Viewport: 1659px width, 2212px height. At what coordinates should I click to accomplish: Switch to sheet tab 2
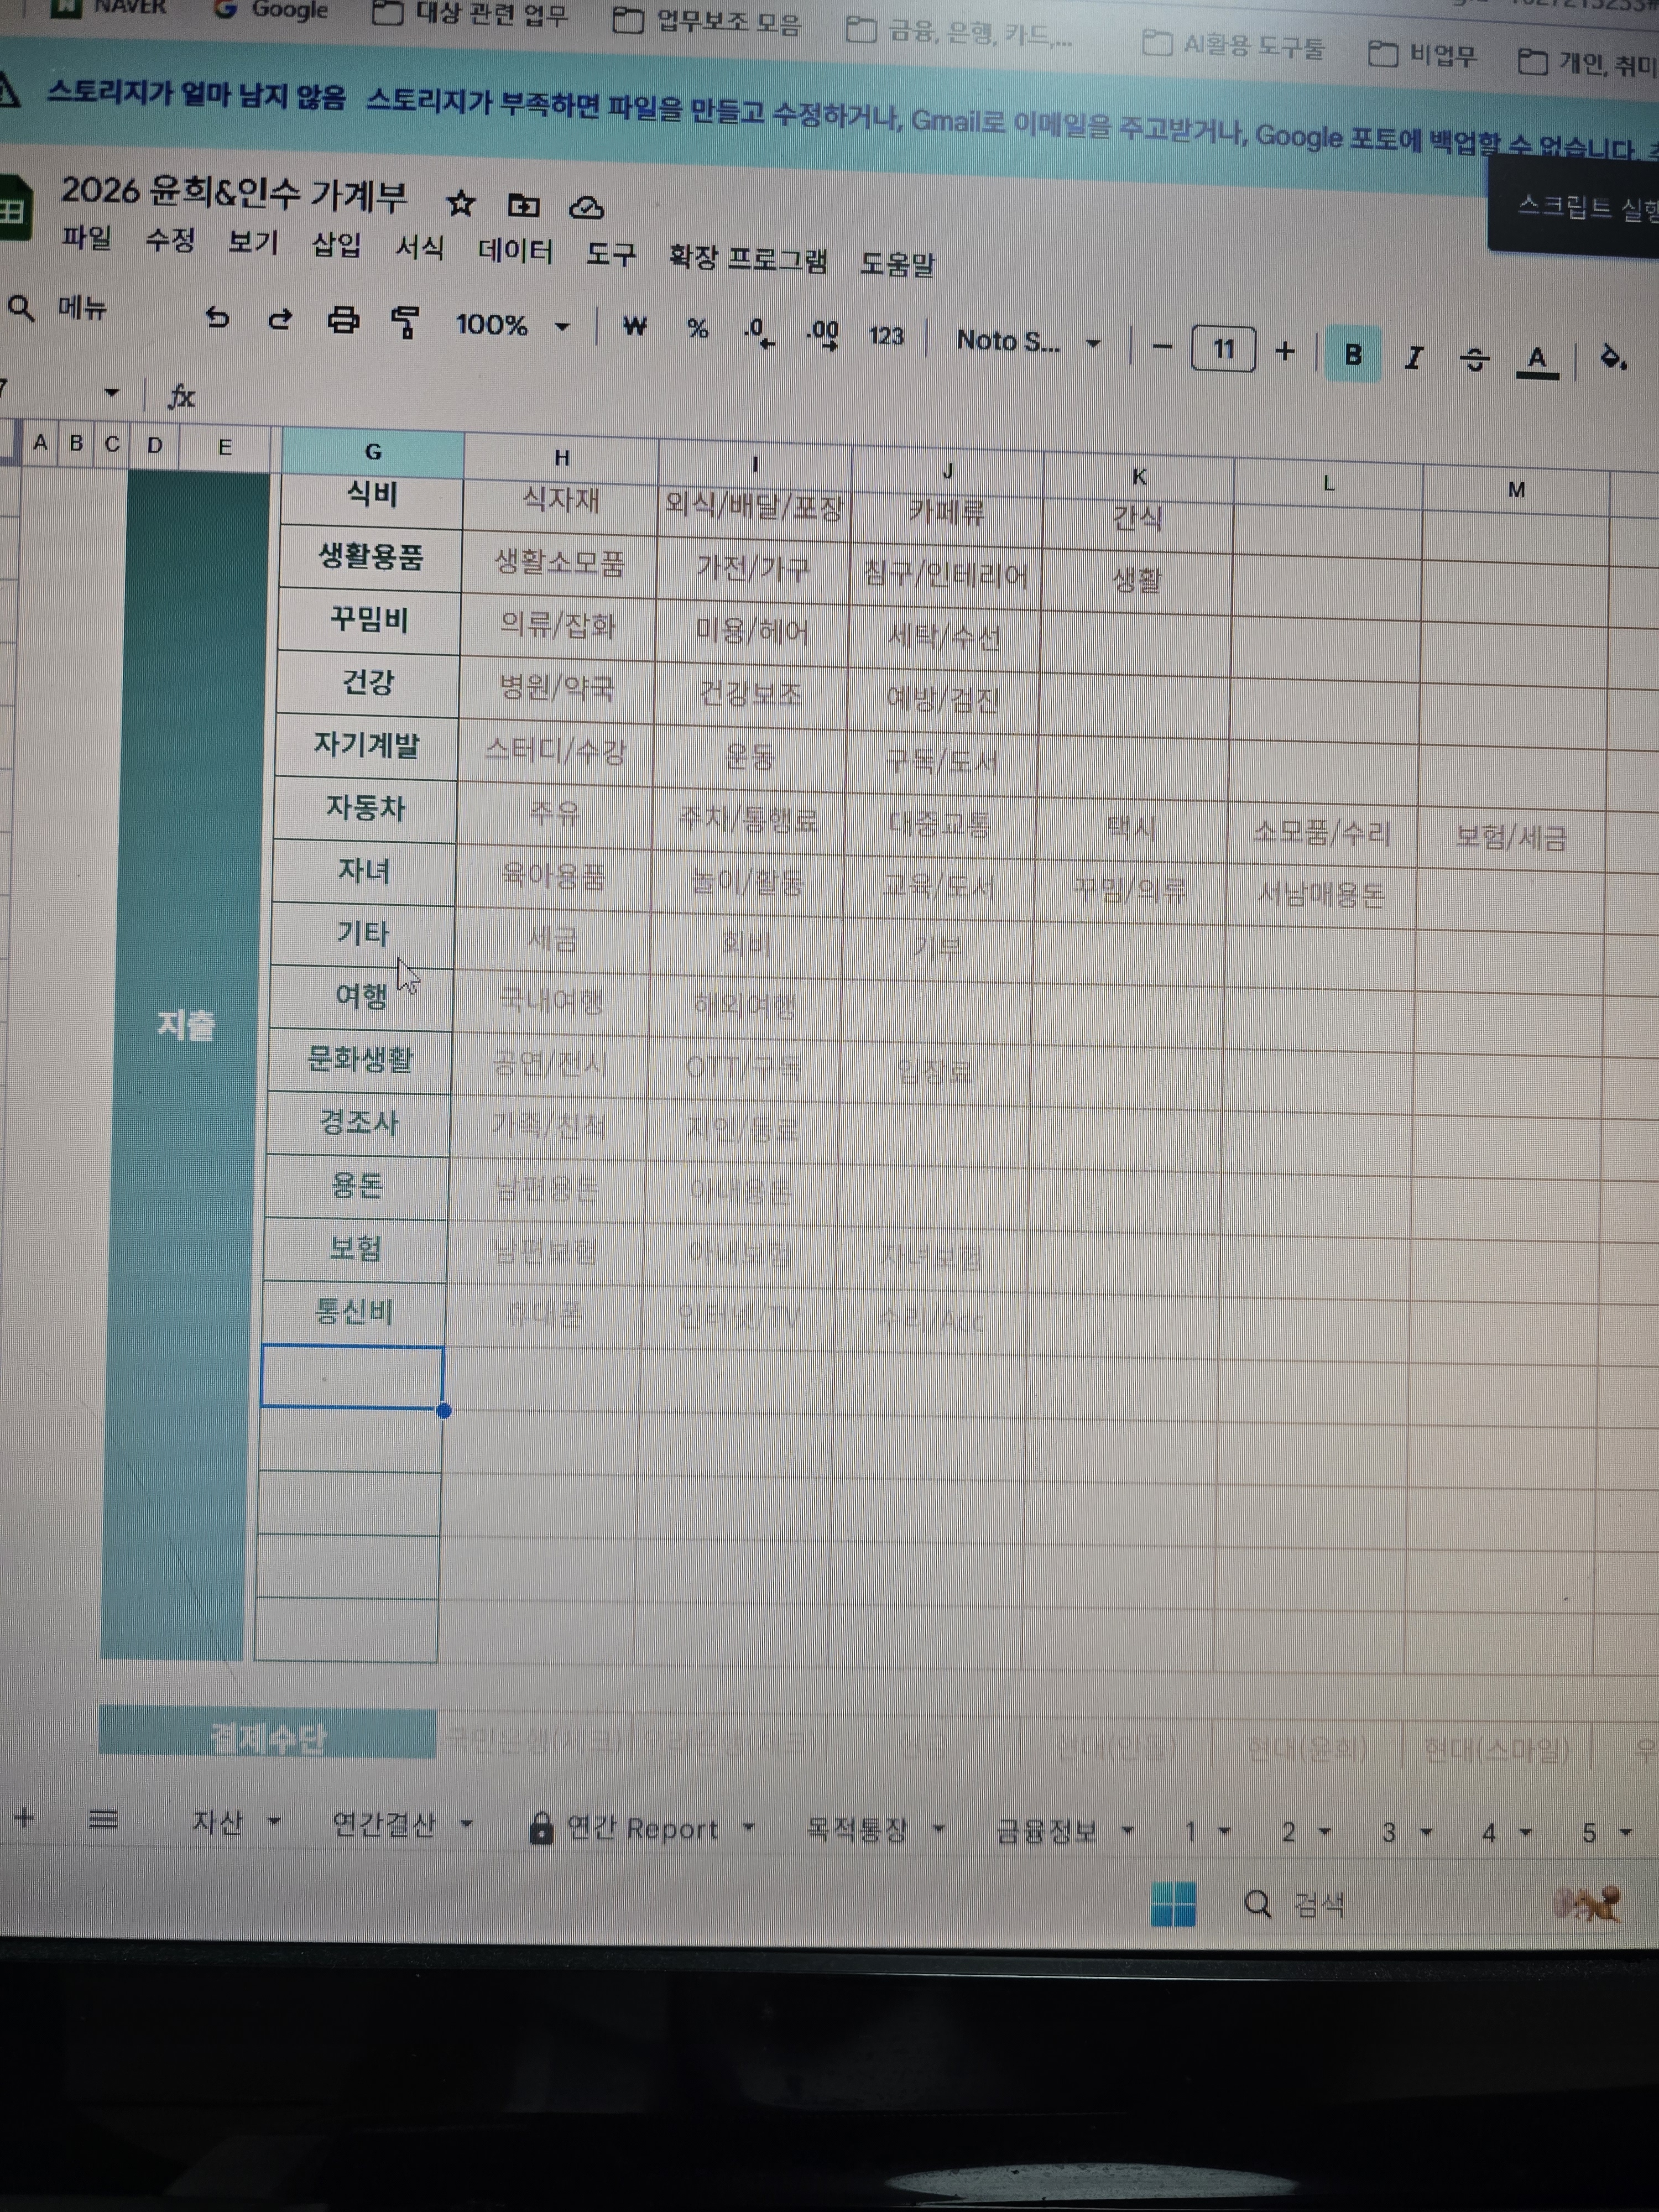[x=1288, y=1832]
